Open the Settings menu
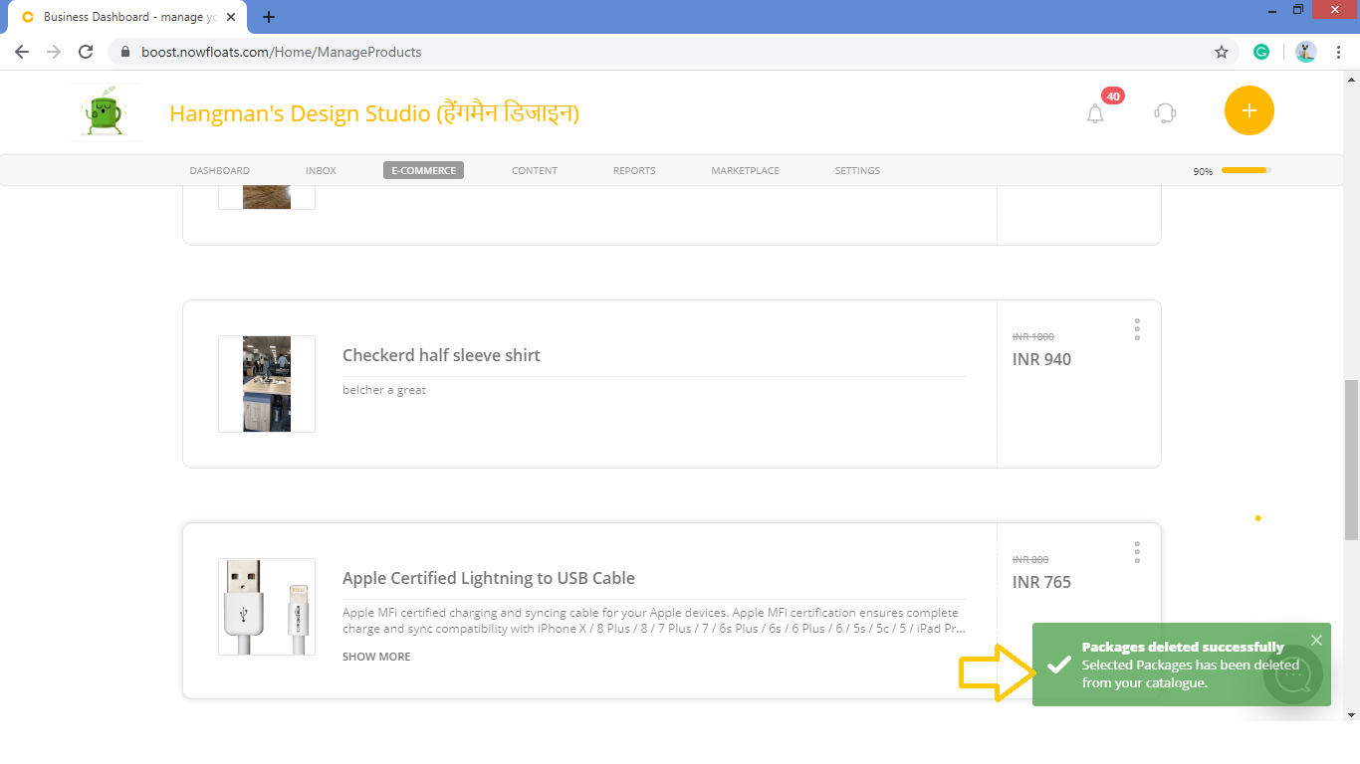1360x764 pixels. pos(857,171)
